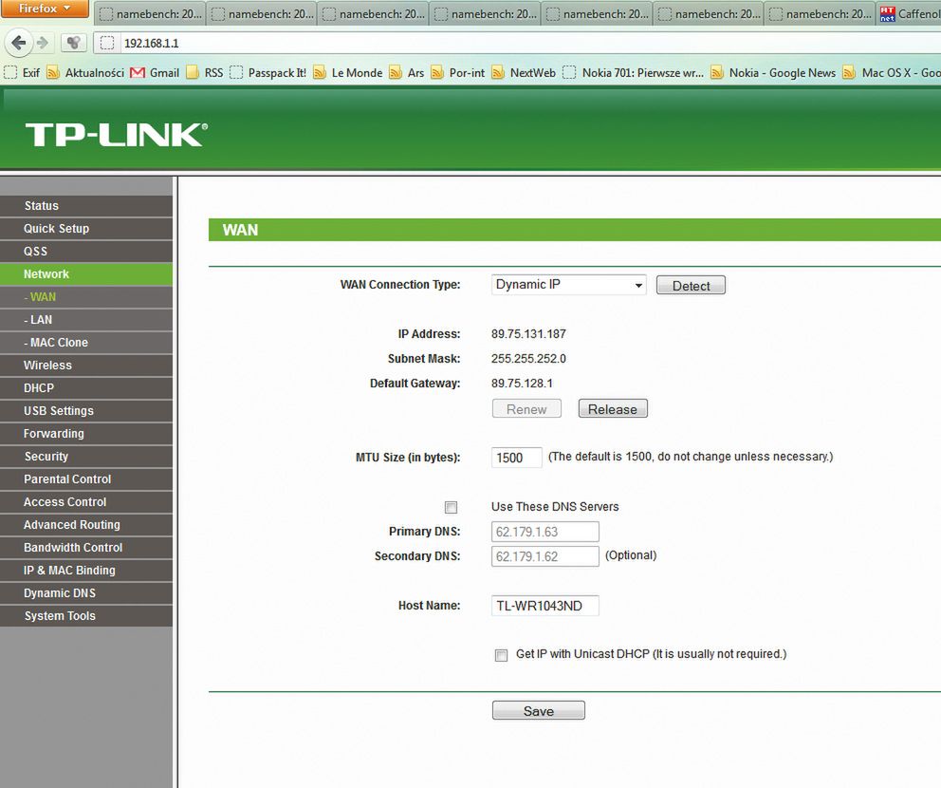Screen dimensions: 941x788
Task: Switch to the first namebench tab
Action: (x=150, y=13)
